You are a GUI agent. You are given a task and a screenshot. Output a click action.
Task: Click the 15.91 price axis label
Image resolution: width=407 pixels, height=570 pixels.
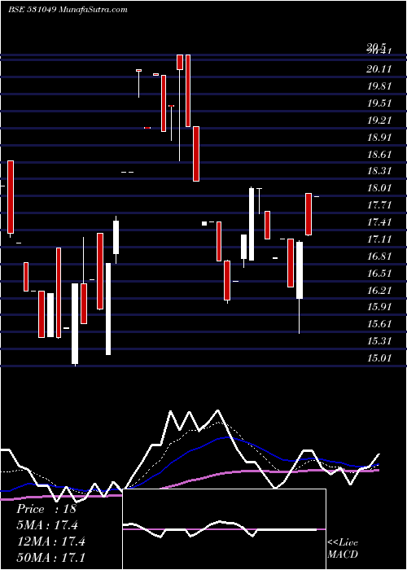[379, 307]
